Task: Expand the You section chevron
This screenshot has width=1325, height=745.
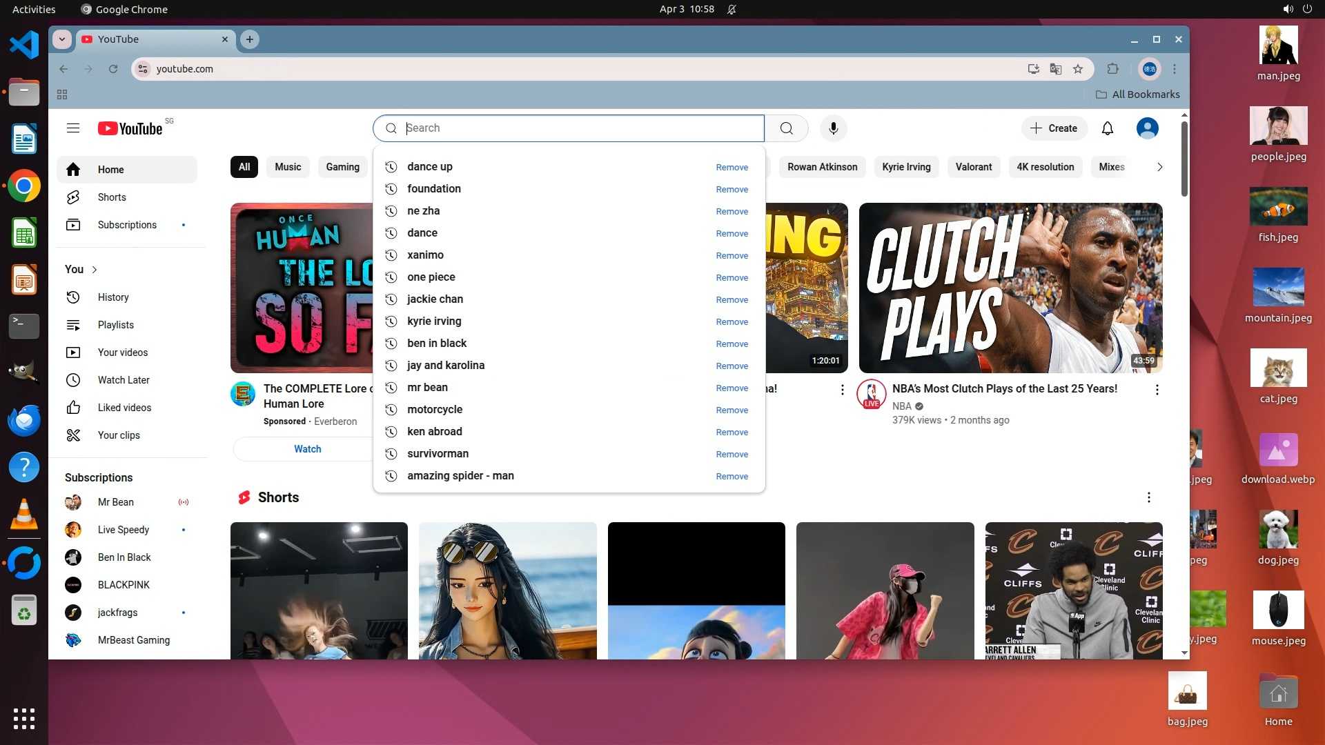Action: coord(95,270)
